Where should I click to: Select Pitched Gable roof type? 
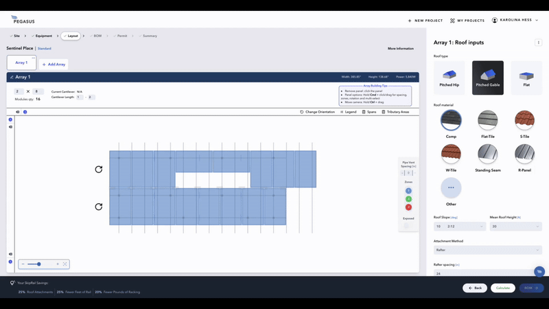pos(488,78)
